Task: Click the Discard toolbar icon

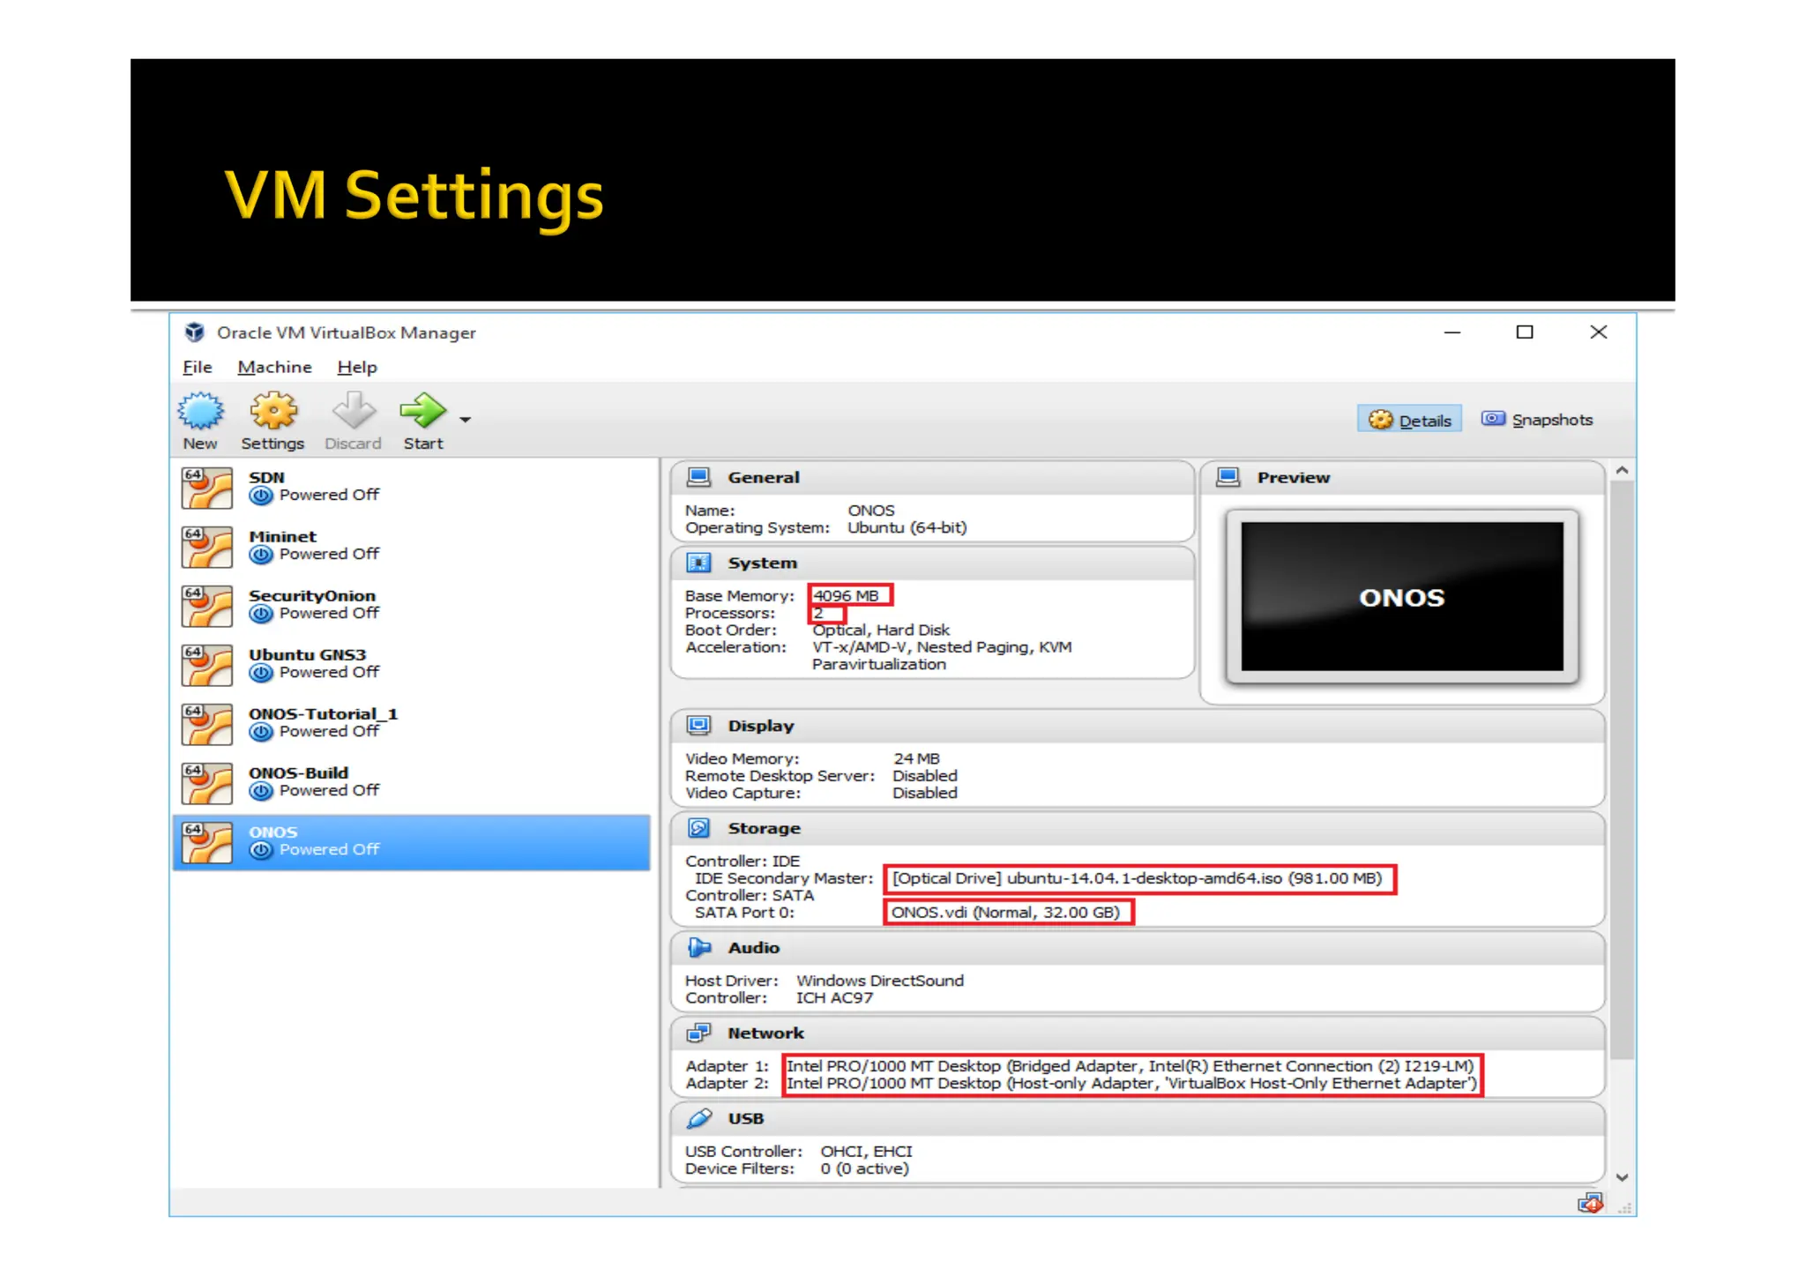Action: pyautogui.click(x=353, y=412)
